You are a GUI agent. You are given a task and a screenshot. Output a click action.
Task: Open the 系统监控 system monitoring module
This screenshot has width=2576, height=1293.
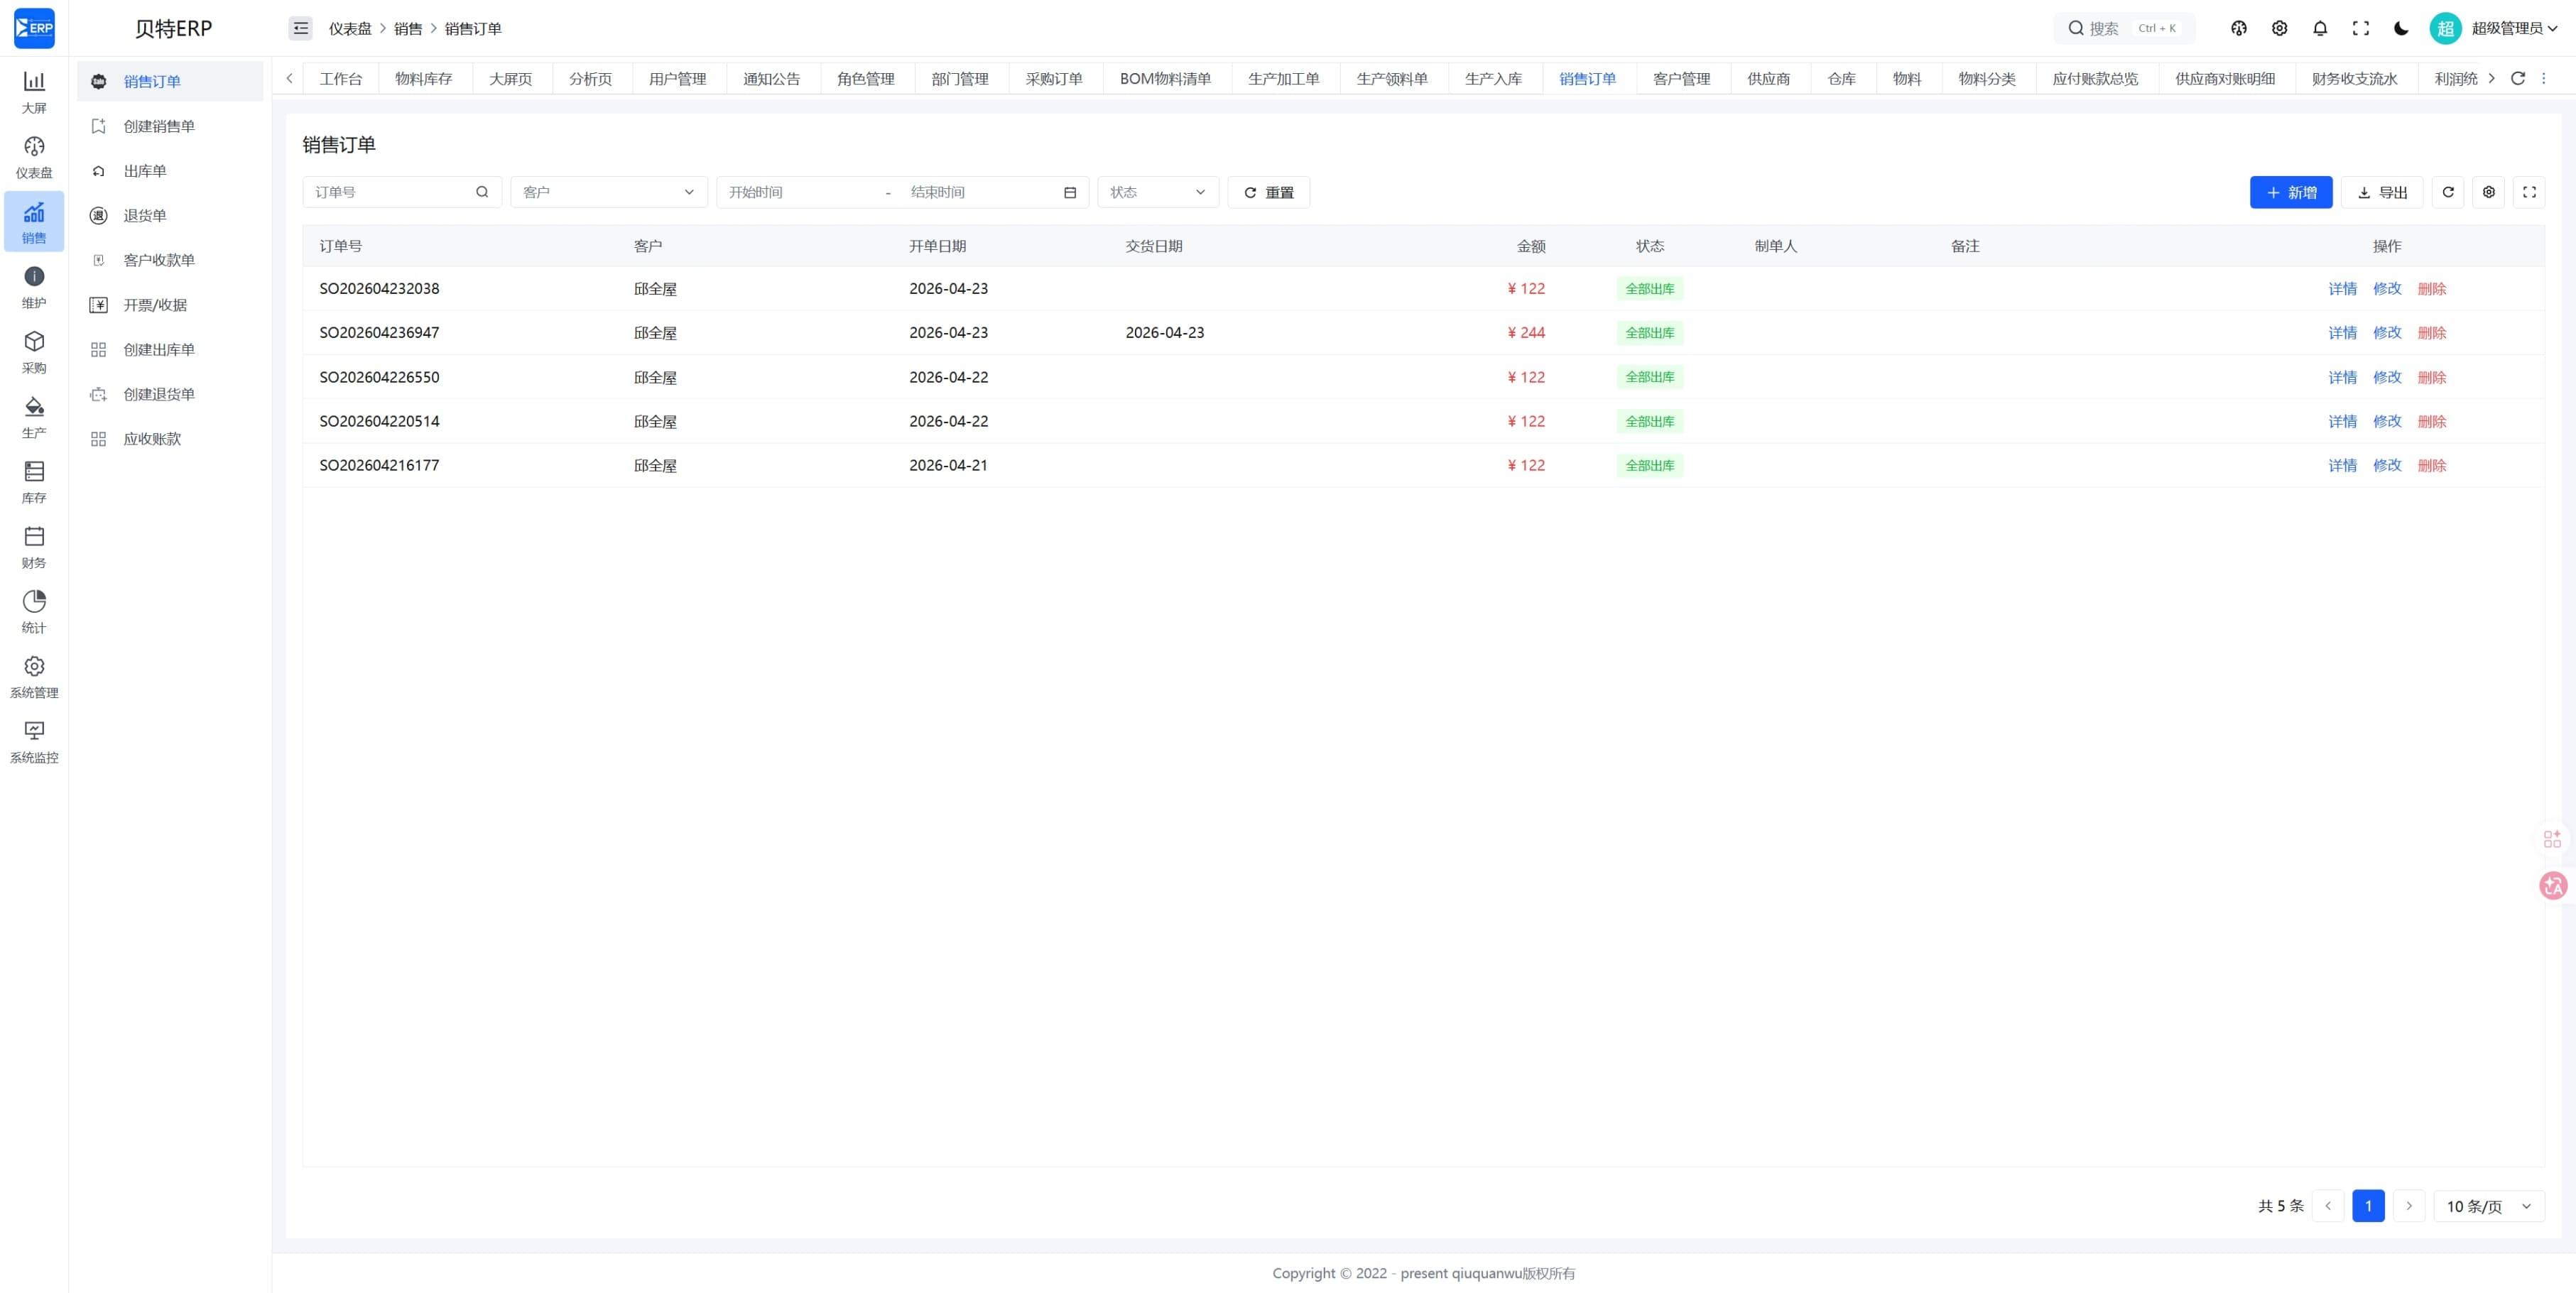[34, 741]
